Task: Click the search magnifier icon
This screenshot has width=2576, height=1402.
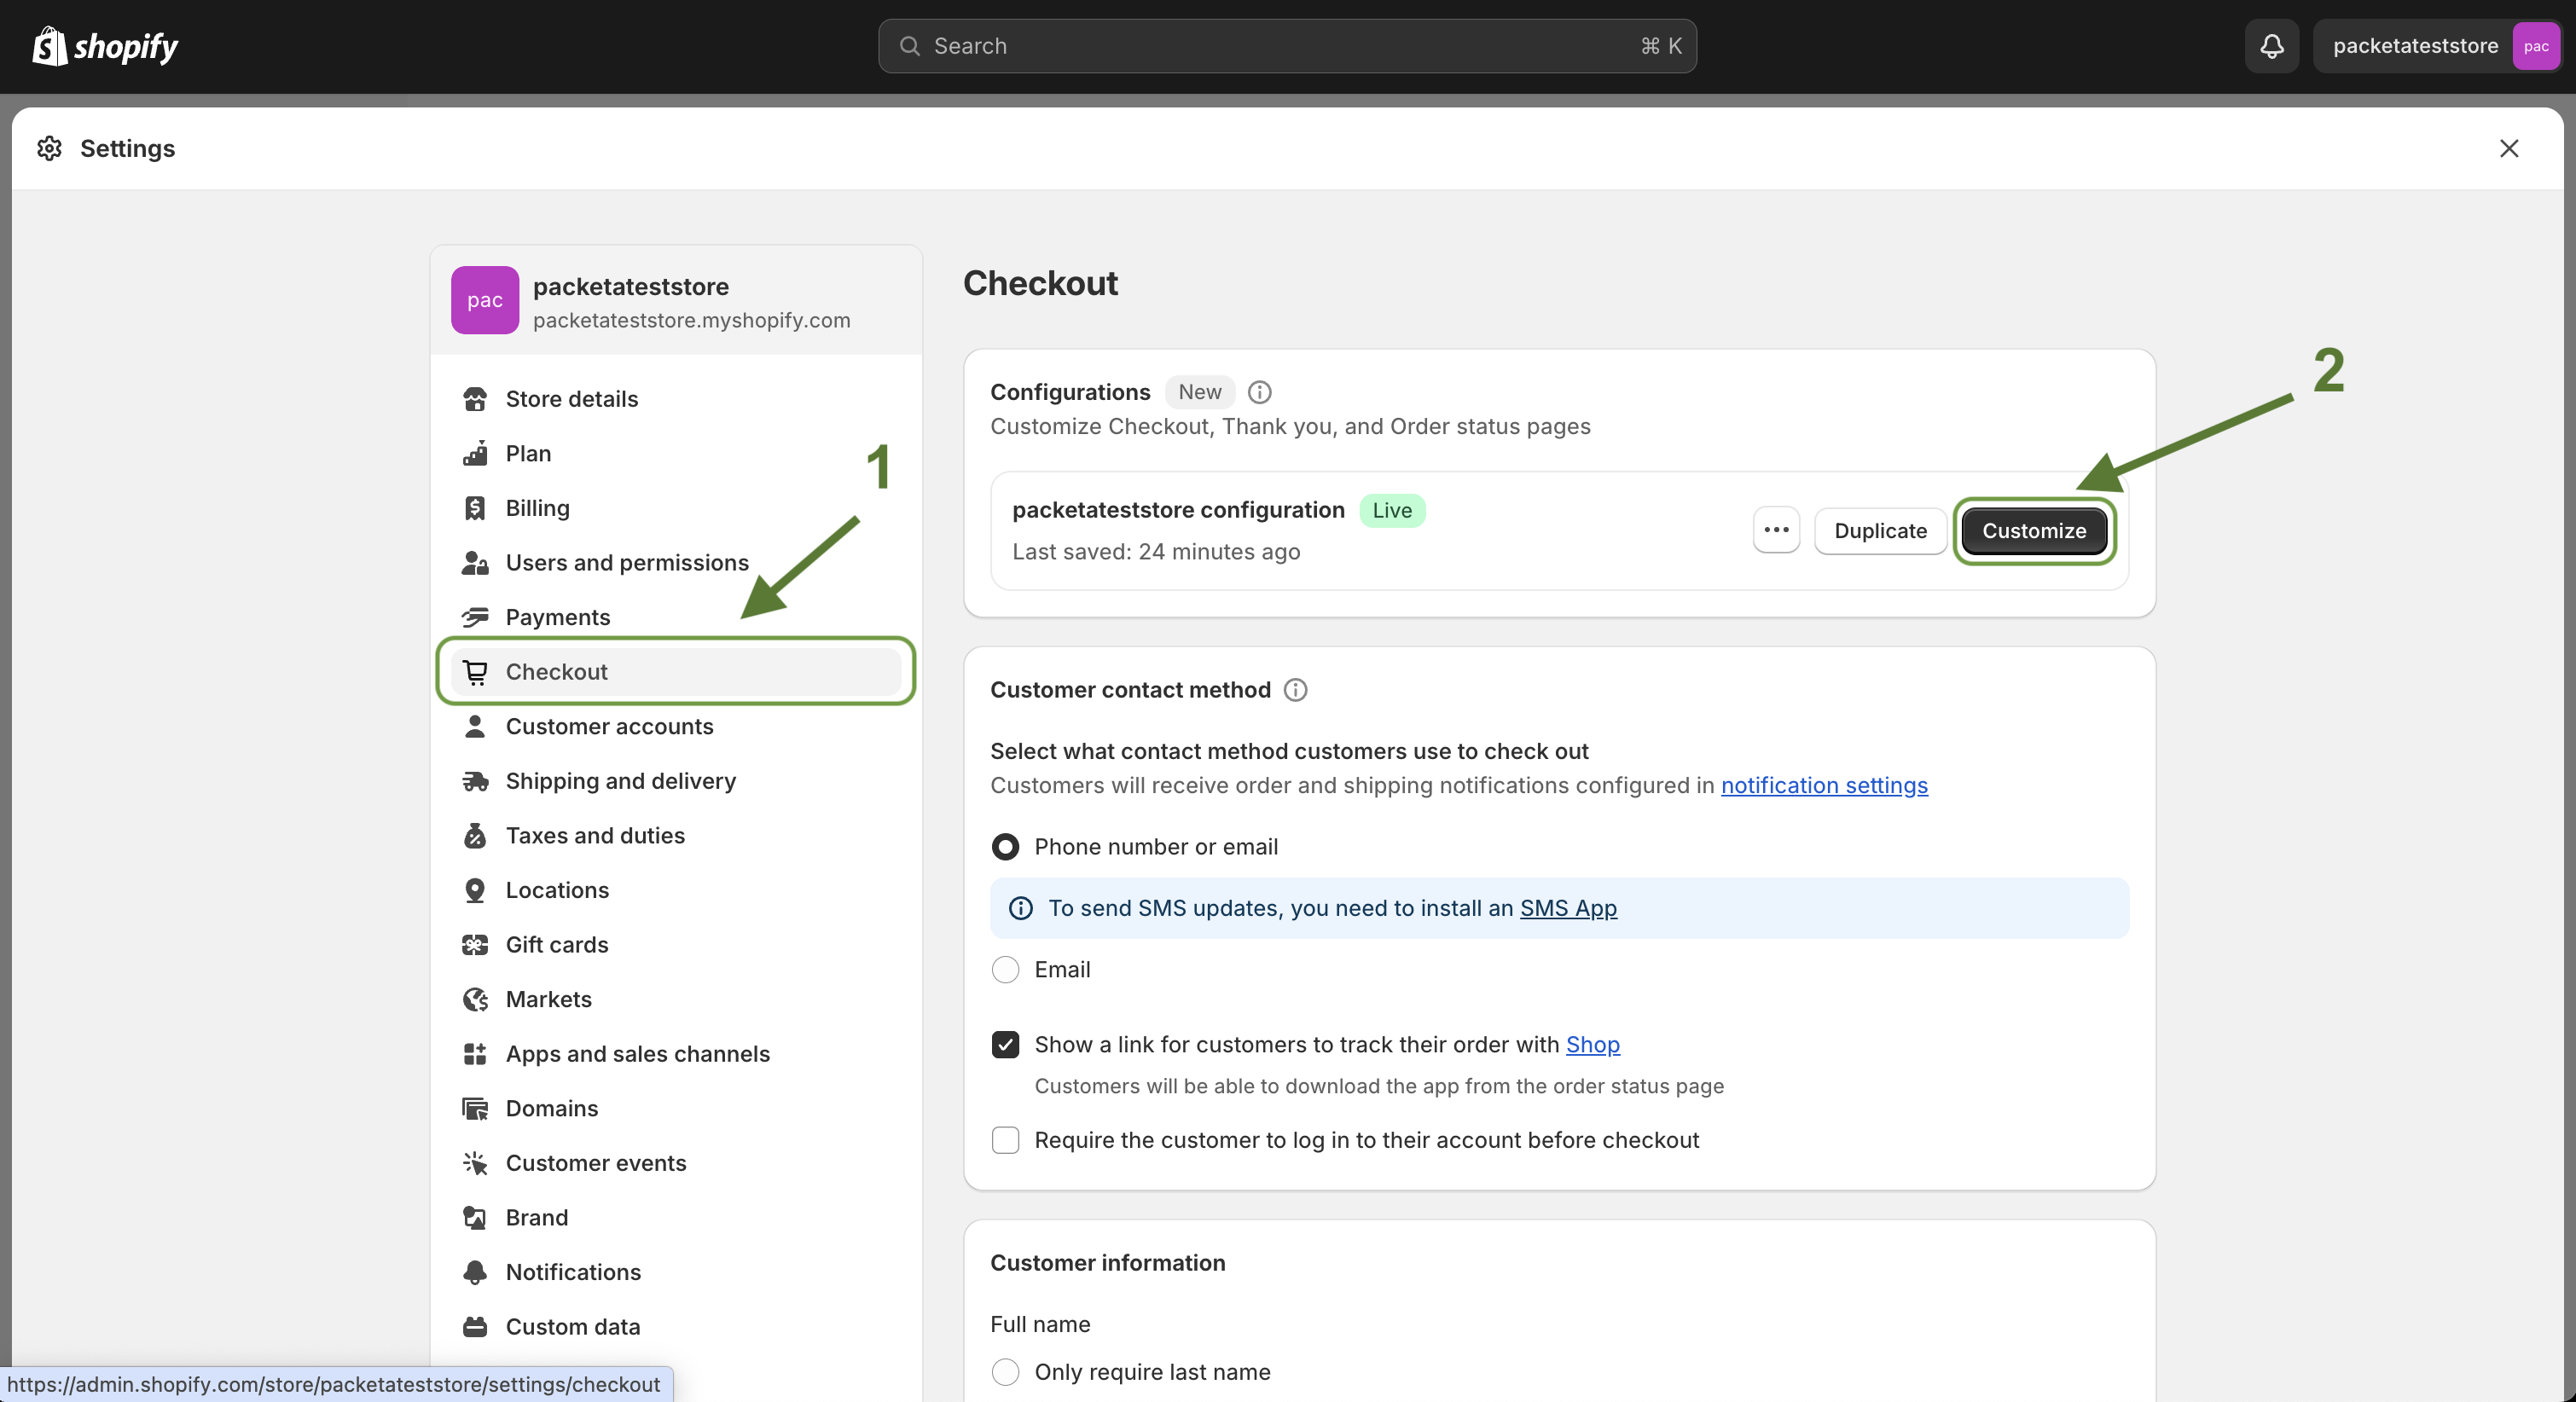Action: click(x=909, y=46)
